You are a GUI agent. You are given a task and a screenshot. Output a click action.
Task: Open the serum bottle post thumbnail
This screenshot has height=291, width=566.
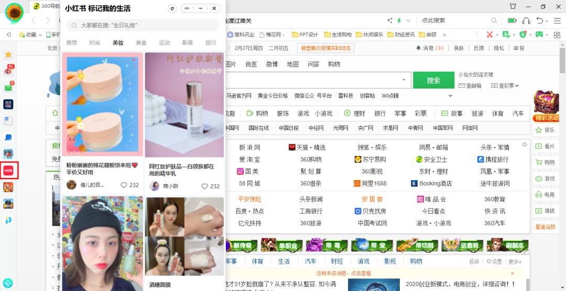pyautogui.click(x=184, y=105)
